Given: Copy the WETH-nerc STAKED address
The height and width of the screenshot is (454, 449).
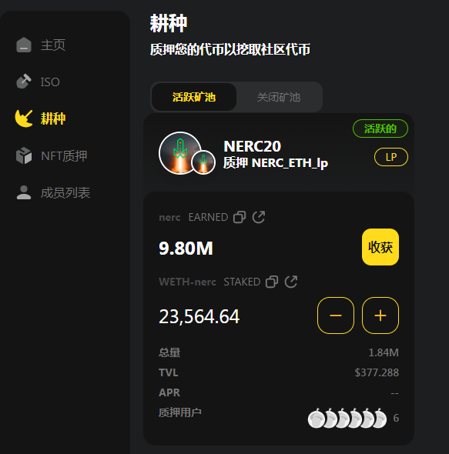Looking at the screenshot, I should click(x=272, y=282).
